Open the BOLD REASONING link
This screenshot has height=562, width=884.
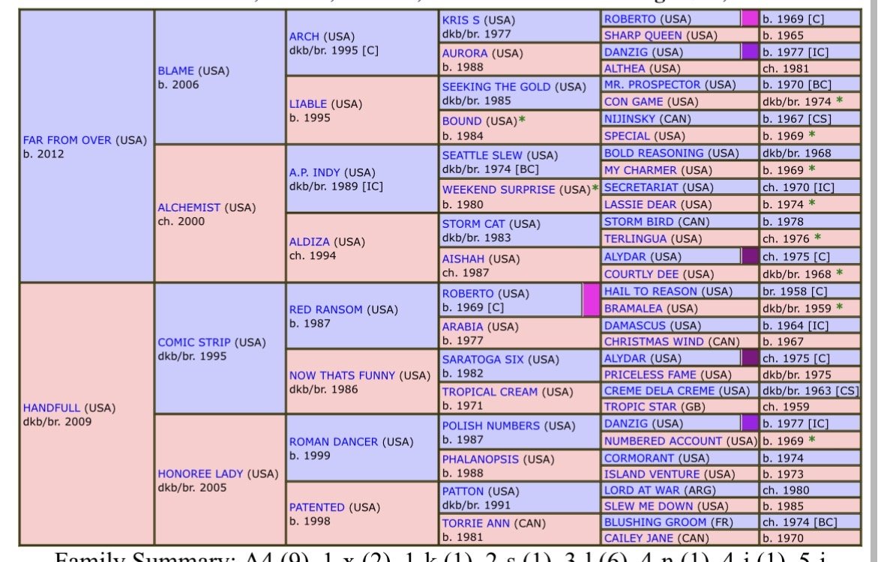coord(654,154)
